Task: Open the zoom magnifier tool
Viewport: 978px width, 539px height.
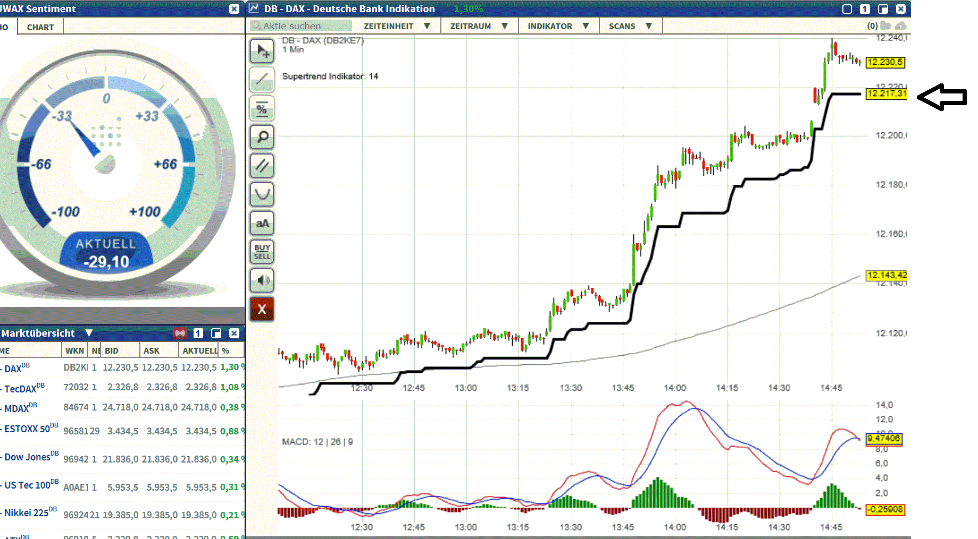Action: click(x=262, y=137)
